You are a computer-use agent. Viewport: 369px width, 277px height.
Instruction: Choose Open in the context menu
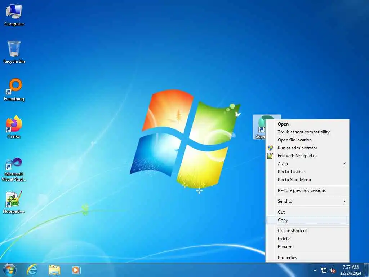(x=307, y=124)
